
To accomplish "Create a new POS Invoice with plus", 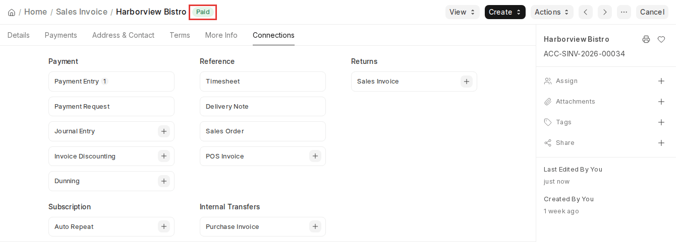I will [x=315, y=156].
